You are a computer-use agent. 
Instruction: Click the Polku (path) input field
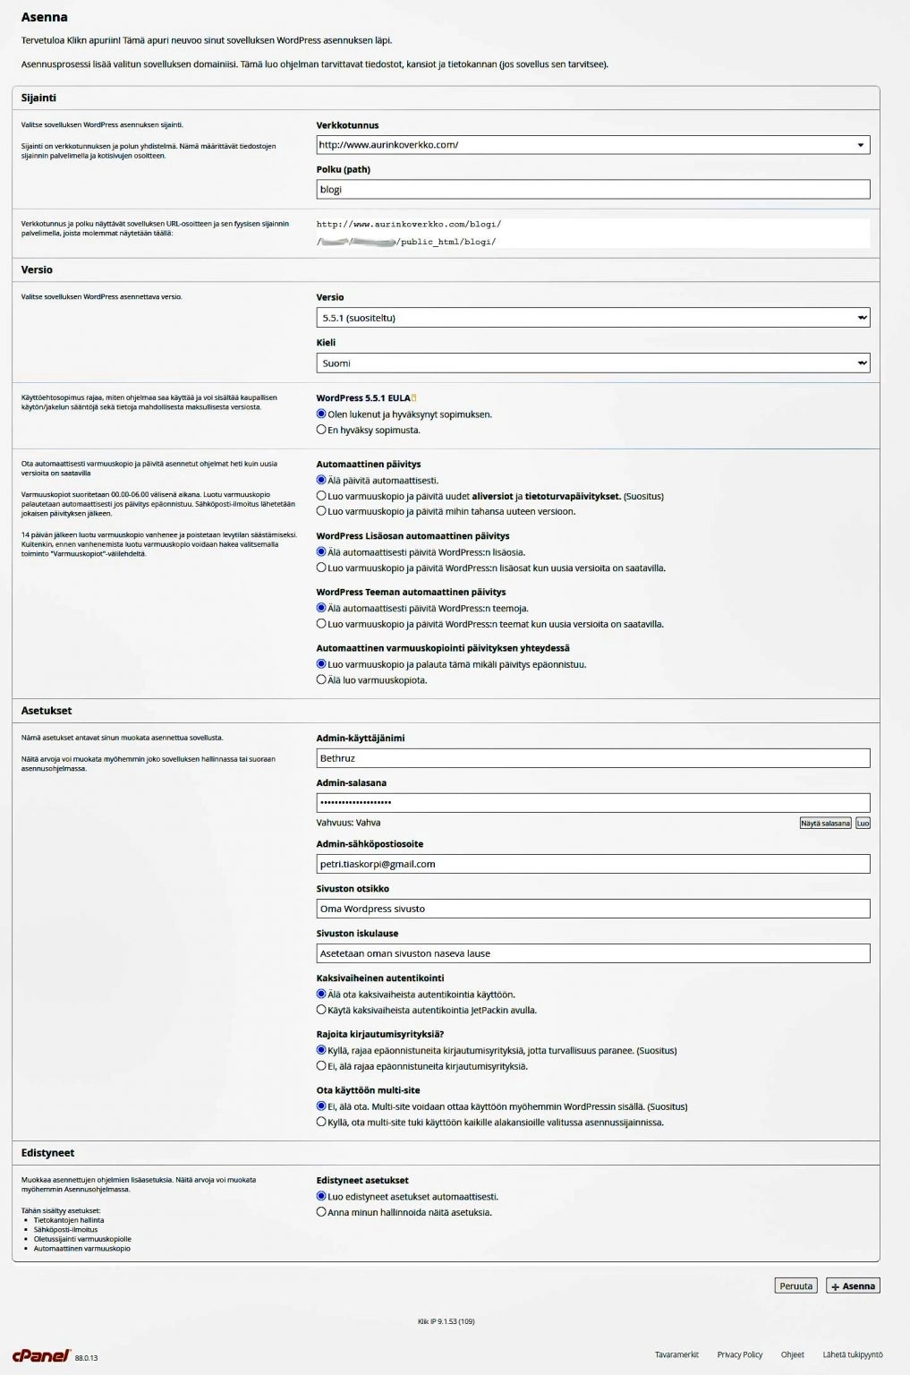coord(592,190)
